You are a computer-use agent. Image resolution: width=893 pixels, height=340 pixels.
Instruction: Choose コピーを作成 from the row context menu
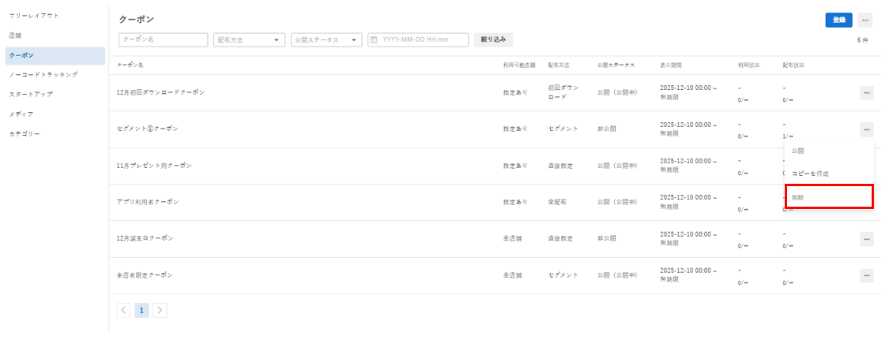829,174
